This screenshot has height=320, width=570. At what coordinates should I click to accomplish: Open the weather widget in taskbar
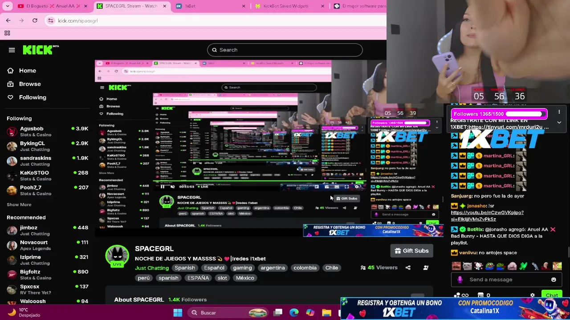pos(24,312)
